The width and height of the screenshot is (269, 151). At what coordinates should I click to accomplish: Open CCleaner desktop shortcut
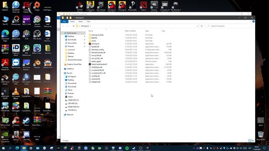[16, 121]
